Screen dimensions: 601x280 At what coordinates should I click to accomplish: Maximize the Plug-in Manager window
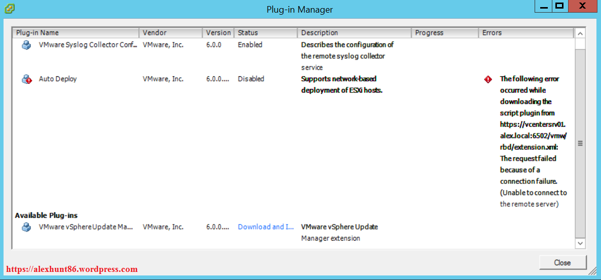point(559,6)
